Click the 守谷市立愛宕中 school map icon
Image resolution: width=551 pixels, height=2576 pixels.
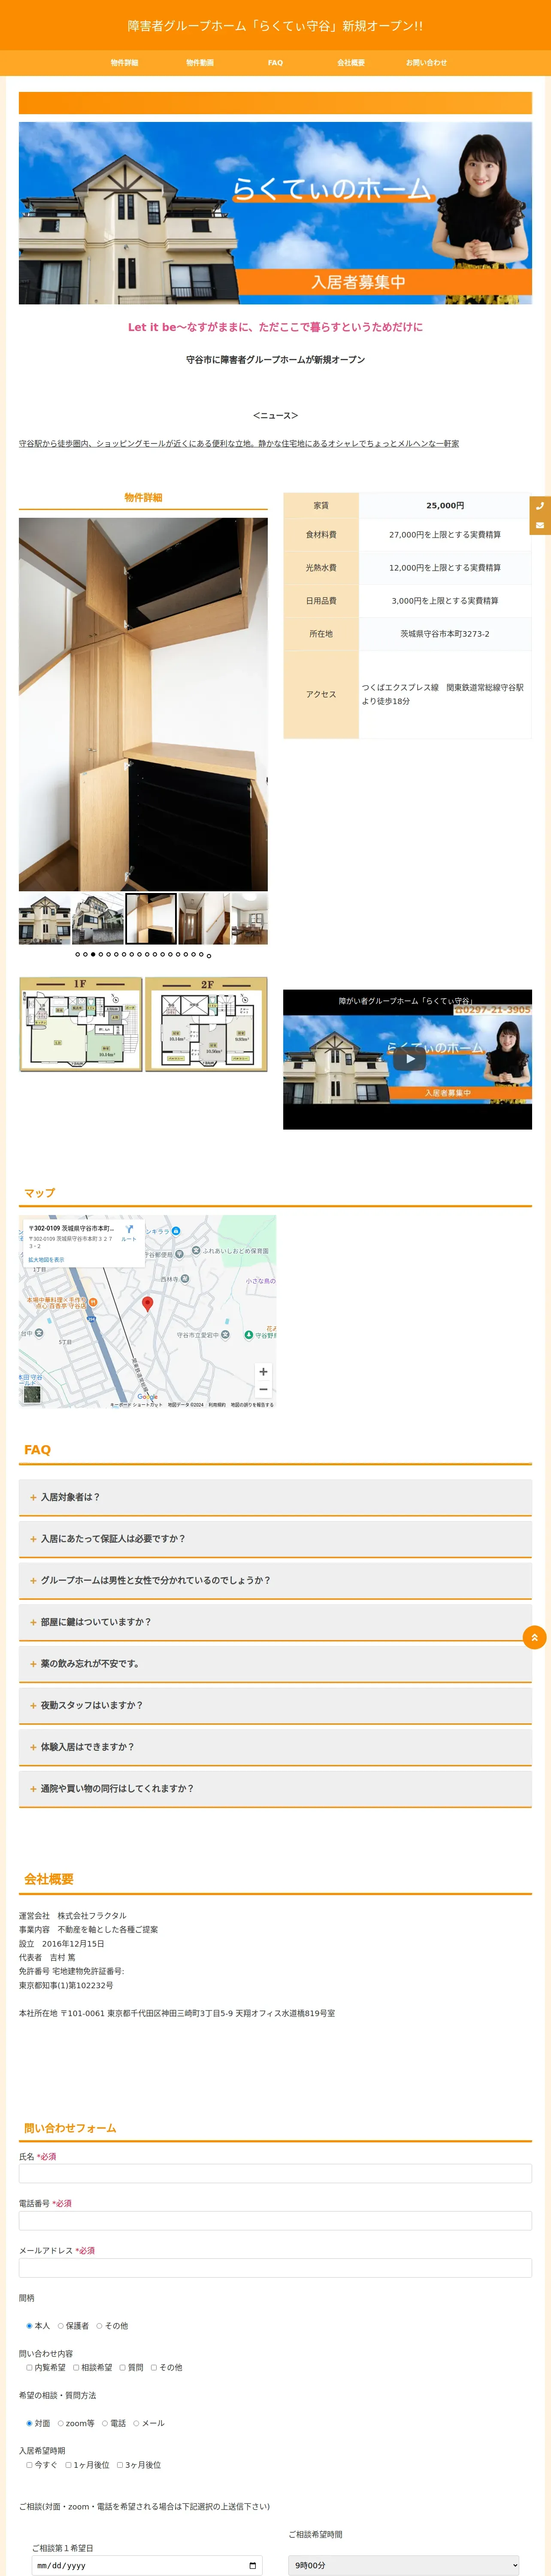tap(225, 1335)
